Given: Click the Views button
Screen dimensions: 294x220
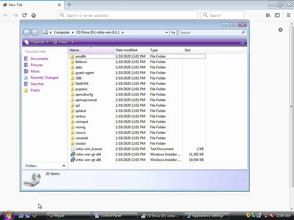Looking at the screenshot, I should click(x=61, y=42).
